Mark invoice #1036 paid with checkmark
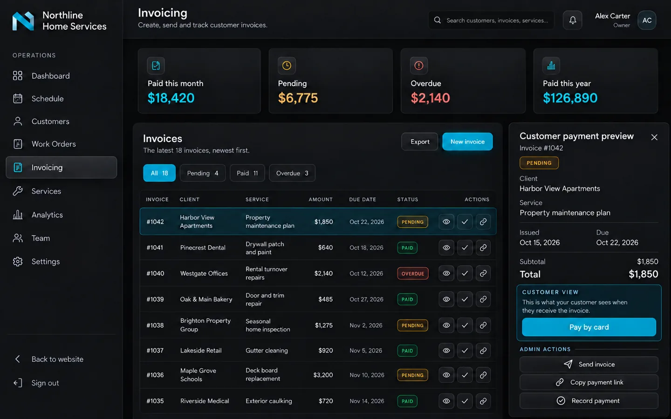Image resolution: width=671 pixels, height=419 pixels. tap(465, 375)
